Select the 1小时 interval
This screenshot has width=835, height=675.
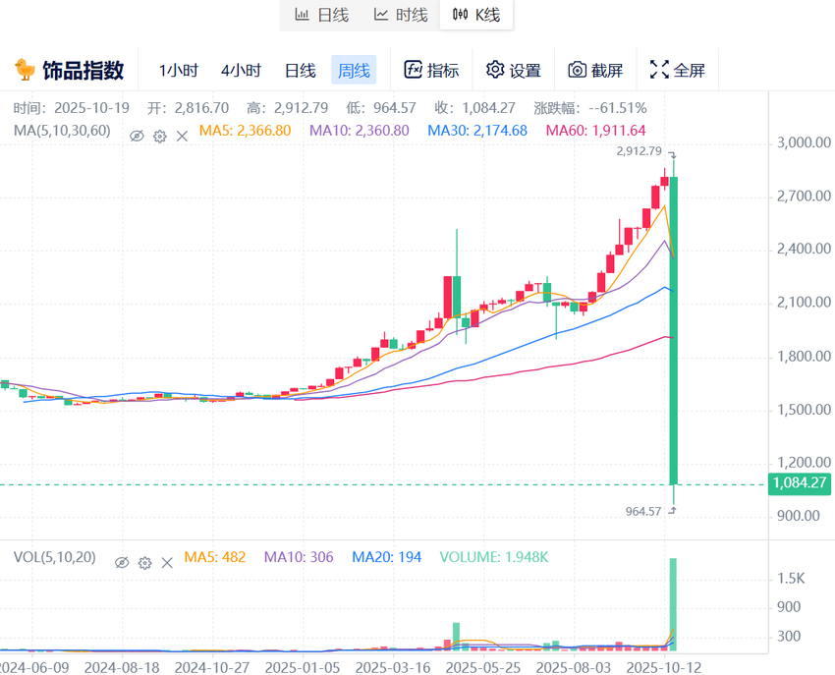click(x=179, y=70)
